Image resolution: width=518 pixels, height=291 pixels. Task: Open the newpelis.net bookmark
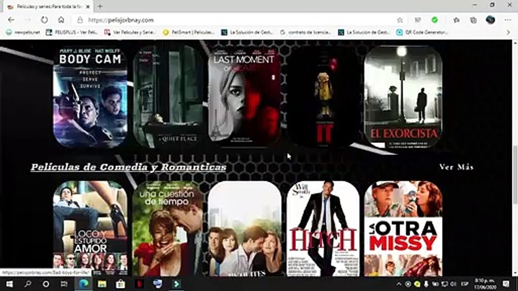click(x=23, y=32)
